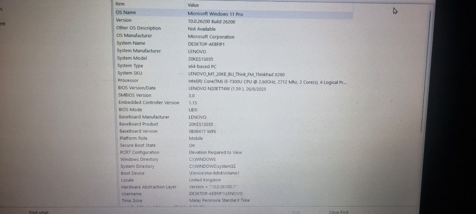Select the System Manufacturer row
Viewport: 476px width, 214px height.
click(x=233, y=51)
